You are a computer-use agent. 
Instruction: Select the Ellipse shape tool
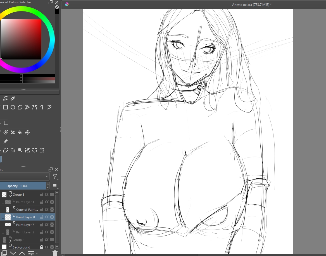click(13, 107)
